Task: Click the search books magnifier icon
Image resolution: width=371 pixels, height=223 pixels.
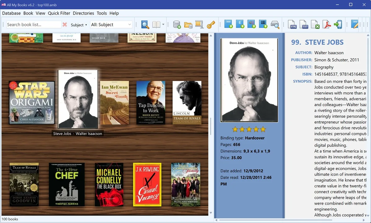Action: [x=145, y=24]
